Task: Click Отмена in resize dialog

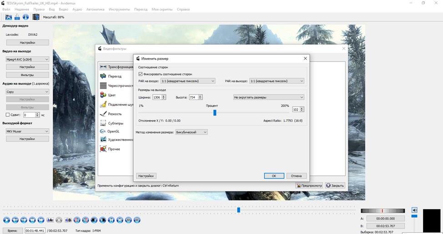Action: pyautogui.click(x=297, y=176)
